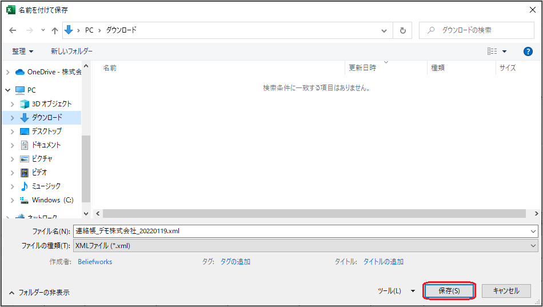The height and width of the screenshot is (307, 543).
Task: Open the ファイル名 dropdown arrow
Action: tap(533, 231)
